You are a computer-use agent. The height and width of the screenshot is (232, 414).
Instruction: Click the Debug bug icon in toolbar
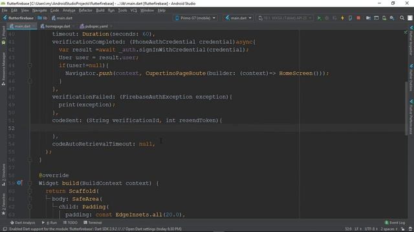click(x=327, y=18)
